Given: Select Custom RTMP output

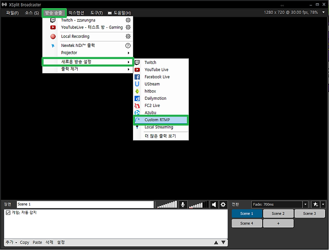Looking at the screenshot, I should pyautogui.click(x=161, y=120).
